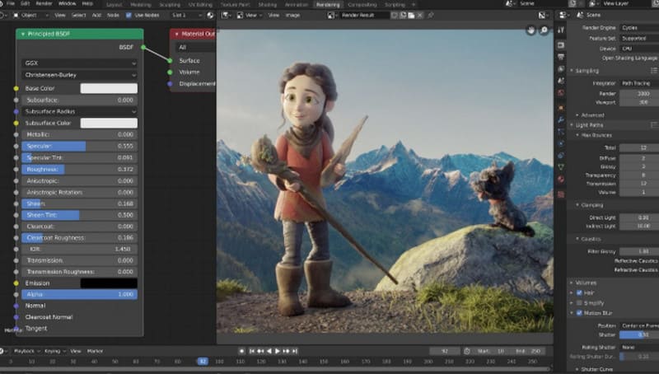The image size is (659, 374).
Task: Turn off the Motion Blur checkbox
Action: click(x=579, y=313)
